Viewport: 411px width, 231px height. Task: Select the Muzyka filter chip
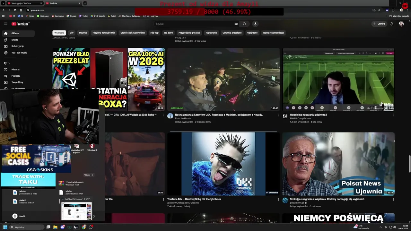click(x=83, y=33)
